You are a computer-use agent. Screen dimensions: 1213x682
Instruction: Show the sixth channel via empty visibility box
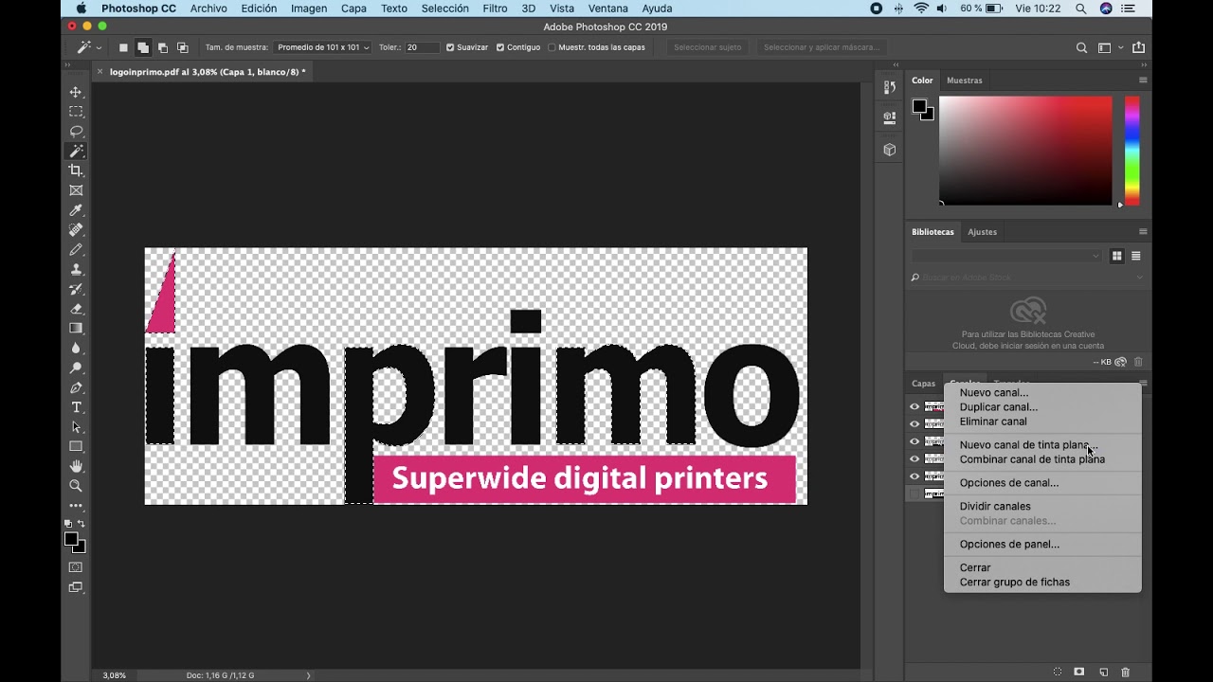coord(914,494)
